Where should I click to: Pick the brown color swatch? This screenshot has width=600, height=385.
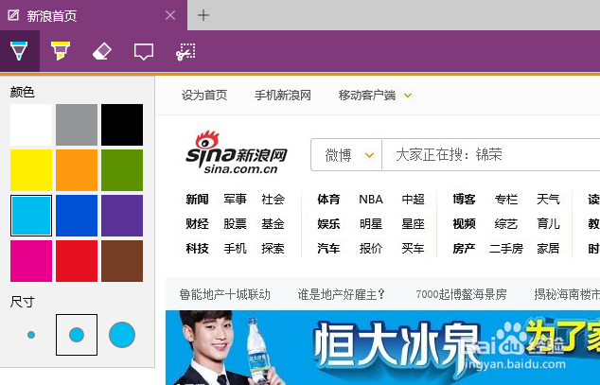click(122, 261)
